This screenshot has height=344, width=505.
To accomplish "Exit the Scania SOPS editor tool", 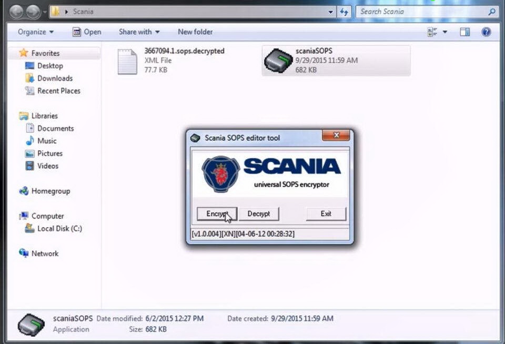I will (326, 214).
